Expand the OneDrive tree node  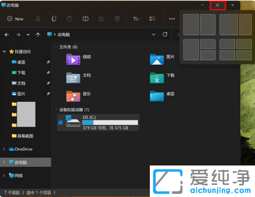(x=4, y=149)
